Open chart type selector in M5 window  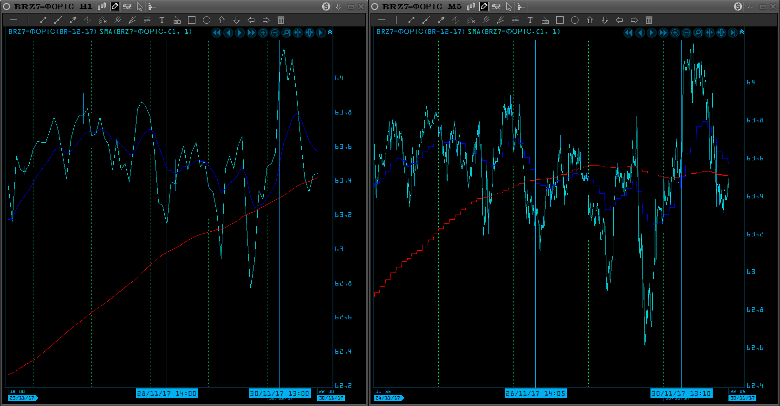(x=471, y=6)
